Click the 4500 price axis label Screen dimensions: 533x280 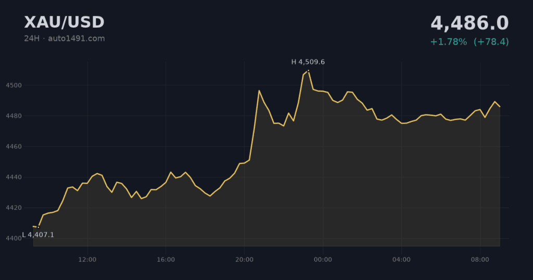coord(14,85)
